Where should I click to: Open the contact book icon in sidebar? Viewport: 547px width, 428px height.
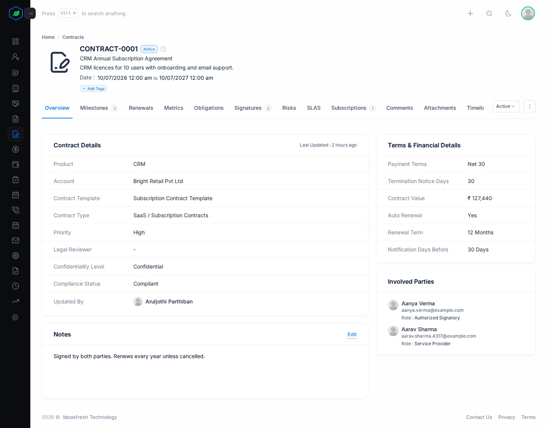16,73
